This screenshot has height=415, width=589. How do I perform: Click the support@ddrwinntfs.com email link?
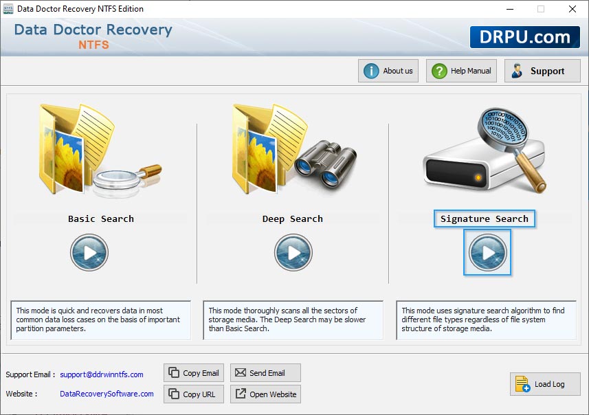[102, 374]
